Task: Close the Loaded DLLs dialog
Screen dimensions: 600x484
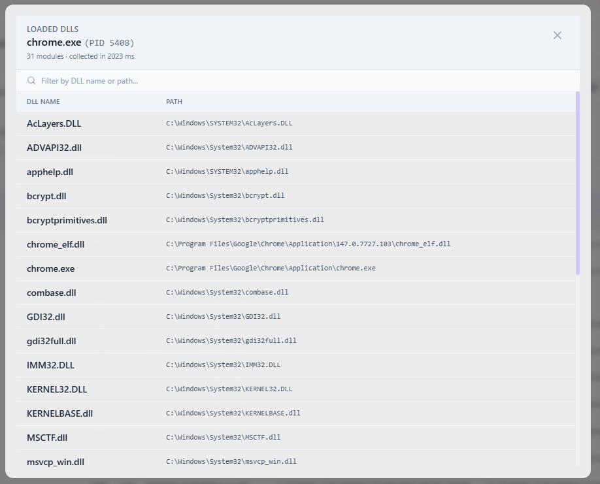Action: [x=557, y=35]
